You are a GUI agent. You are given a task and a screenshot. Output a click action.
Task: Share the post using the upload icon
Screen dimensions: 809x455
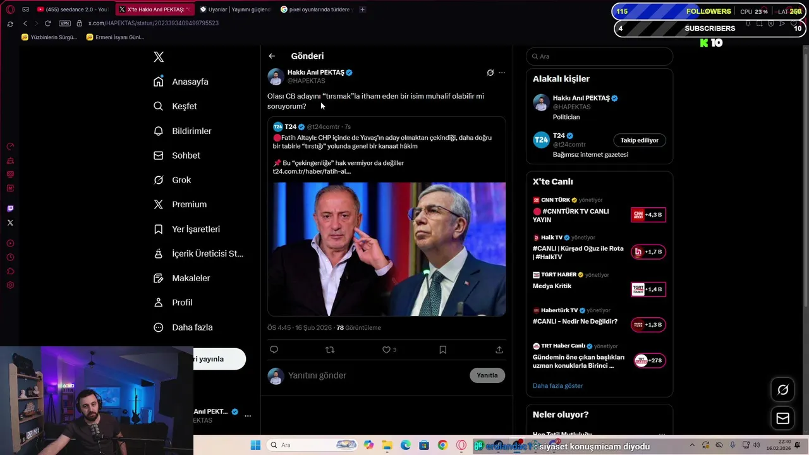pyautogui.click(x=499, y=349)
